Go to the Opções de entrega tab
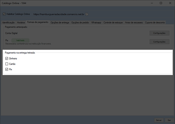 60,22
